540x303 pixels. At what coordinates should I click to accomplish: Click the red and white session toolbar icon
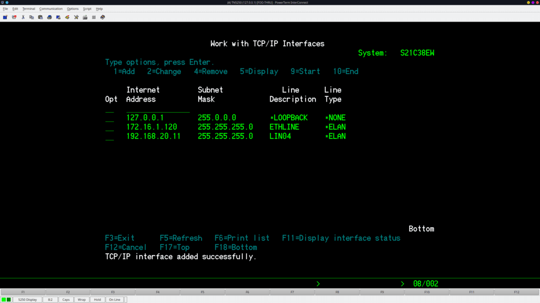(14, 17)
